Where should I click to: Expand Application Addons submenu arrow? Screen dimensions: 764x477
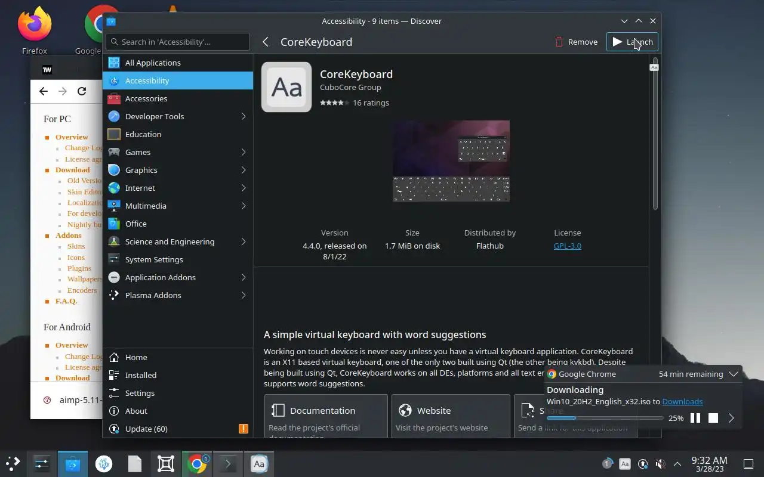[244, 277]
